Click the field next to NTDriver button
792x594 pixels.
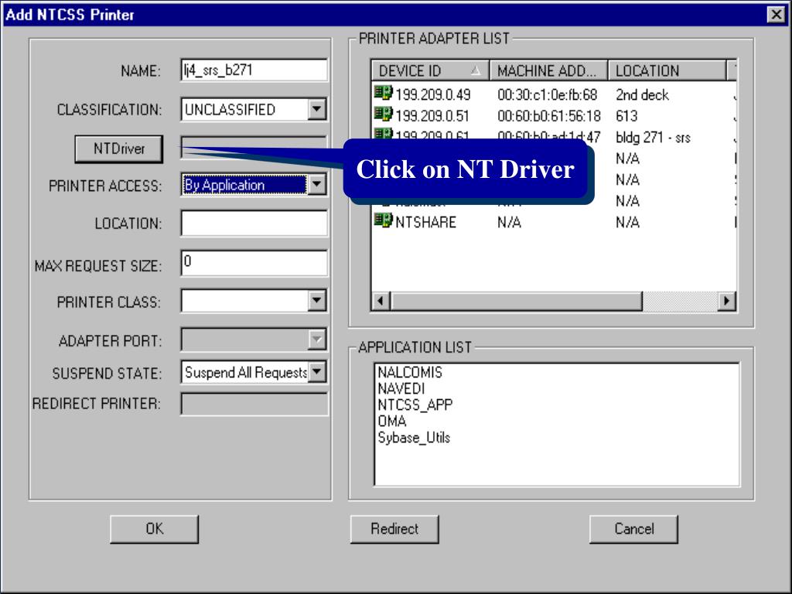[254, 147]
